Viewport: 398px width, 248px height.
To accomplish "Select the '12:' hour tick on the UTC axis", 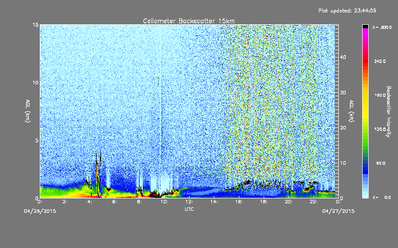I will click(x=189, y=202).
